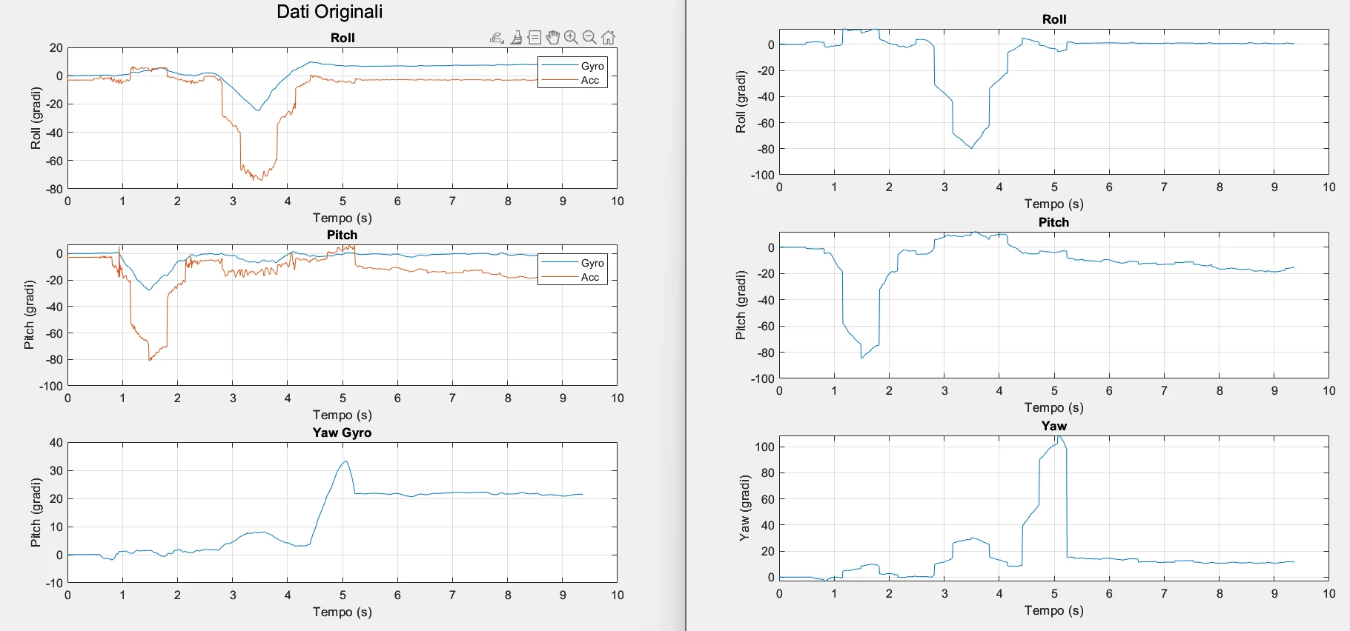Activate the Brush data tool

coord(517,38)
